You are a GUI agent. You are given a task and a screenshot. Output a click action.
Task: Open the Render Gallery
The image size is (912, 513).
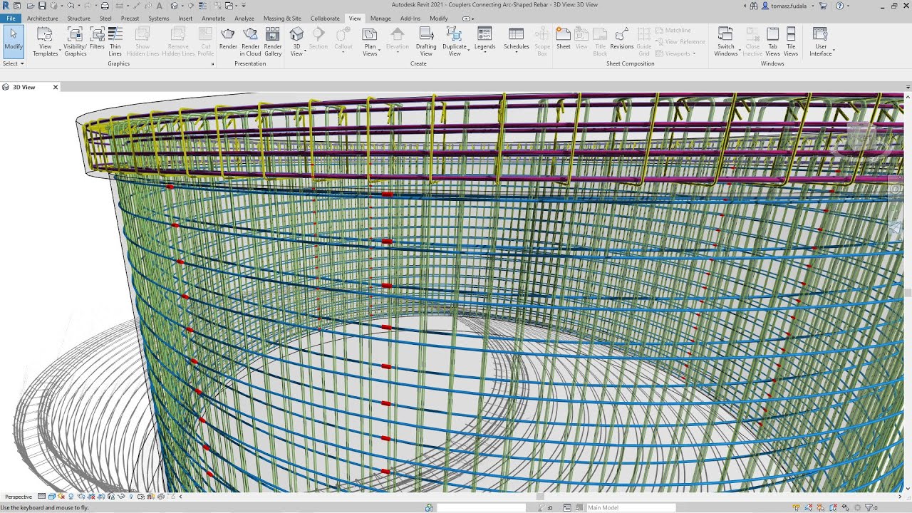(273, 41)
